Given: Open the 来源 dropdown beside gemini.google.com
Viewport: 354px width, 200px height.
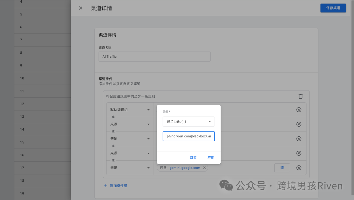Looking at the screenshot, I should [x=130, y=168].
